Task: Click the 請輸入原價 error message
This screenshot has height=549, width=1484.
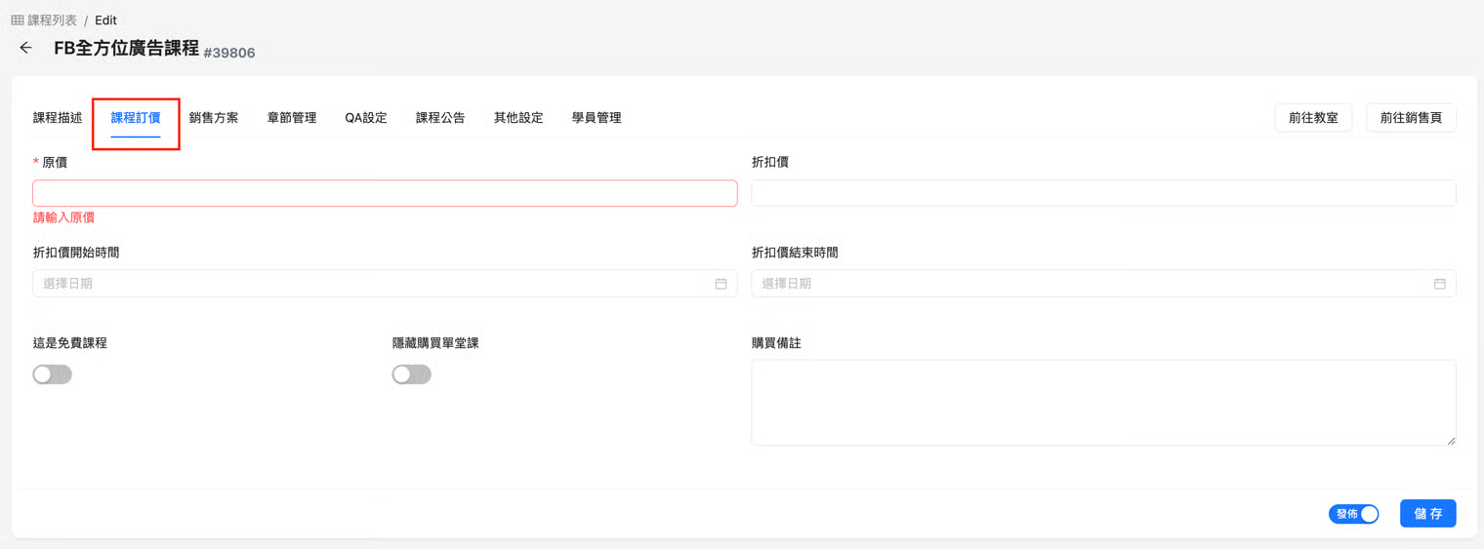Action: 63,217
